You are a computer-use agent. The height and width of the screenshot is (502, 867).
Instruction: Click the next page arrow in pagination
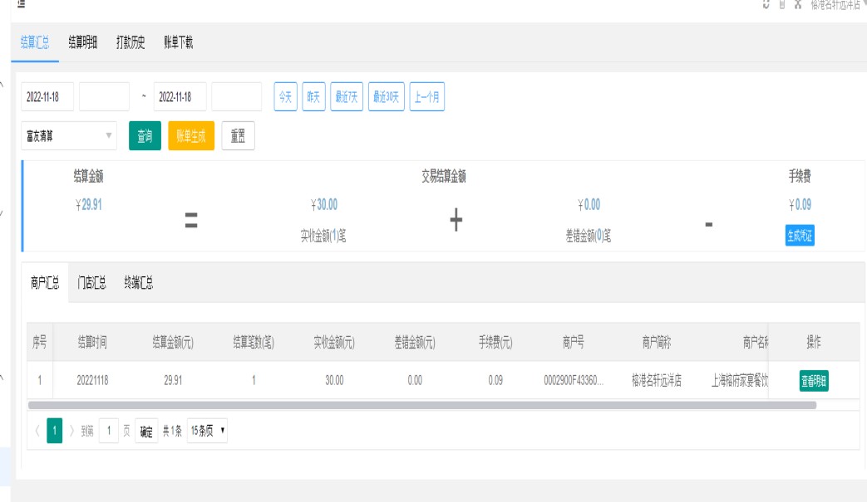pos(71,431)
